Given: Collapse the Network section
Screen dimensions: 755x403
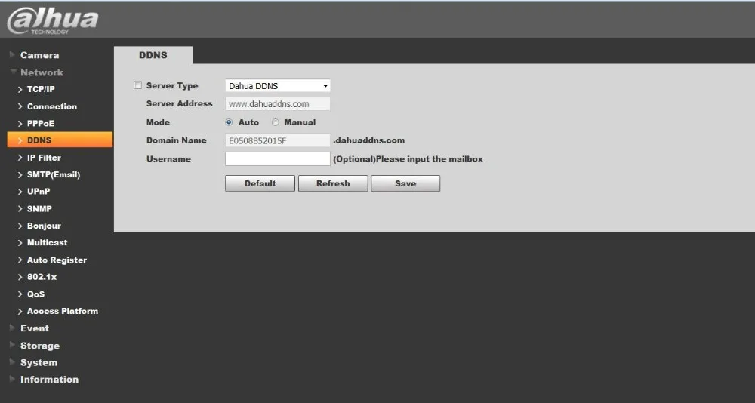Looking at the screenshot, I should point(42,72).
